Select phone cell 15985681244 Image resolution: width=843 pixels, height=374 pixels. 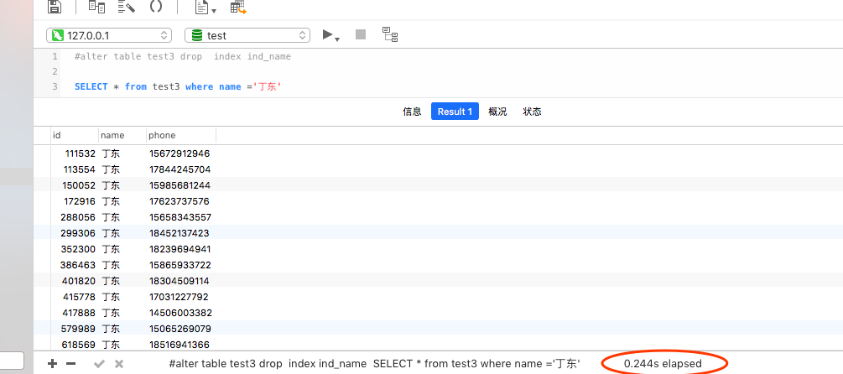point(180,185)
